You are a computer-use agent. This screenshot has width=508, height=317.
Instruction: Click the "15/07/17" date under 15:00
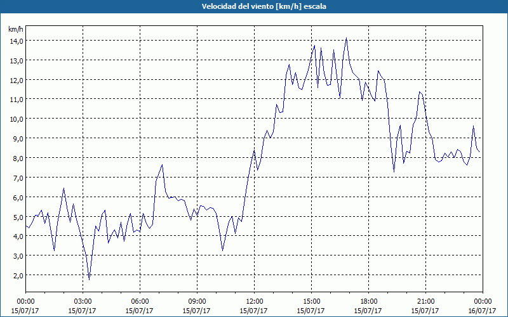(x=311, y=311)
